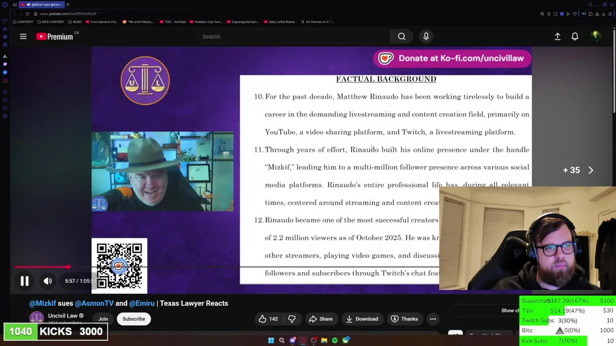Viewport: 616px width, 346px height.
Task: Open the Xbox app from the taskbar
Action: (346, 340)
